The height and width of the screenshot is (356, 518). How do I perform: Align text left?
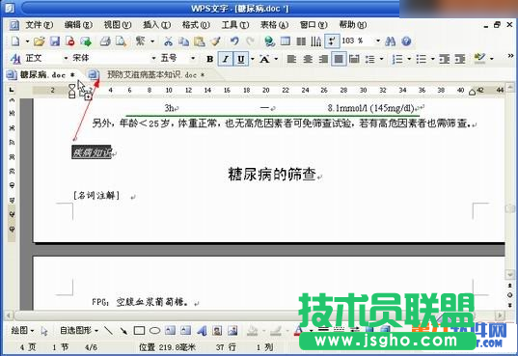tap(291, 59)
